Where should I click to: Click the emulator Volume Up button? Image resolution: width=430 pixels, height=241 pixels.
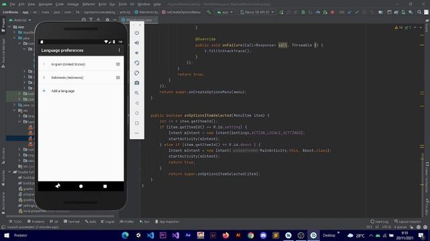point(136,43)
